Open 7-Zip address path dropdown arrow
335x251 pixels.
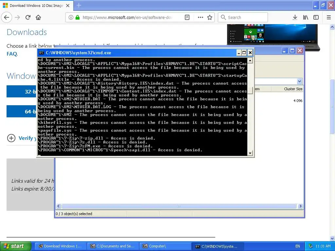300,81
